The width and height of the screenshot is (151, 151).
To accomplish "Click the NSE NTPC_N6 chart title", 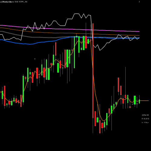I will 21,2.
